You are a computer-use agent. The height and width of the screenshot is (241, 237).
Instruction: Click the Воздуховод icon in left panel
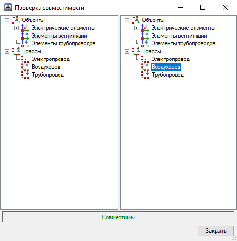[x=25, y=67]
